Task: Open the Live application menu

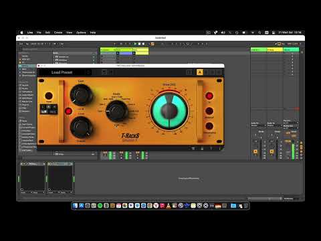Action: click(30, 32)
